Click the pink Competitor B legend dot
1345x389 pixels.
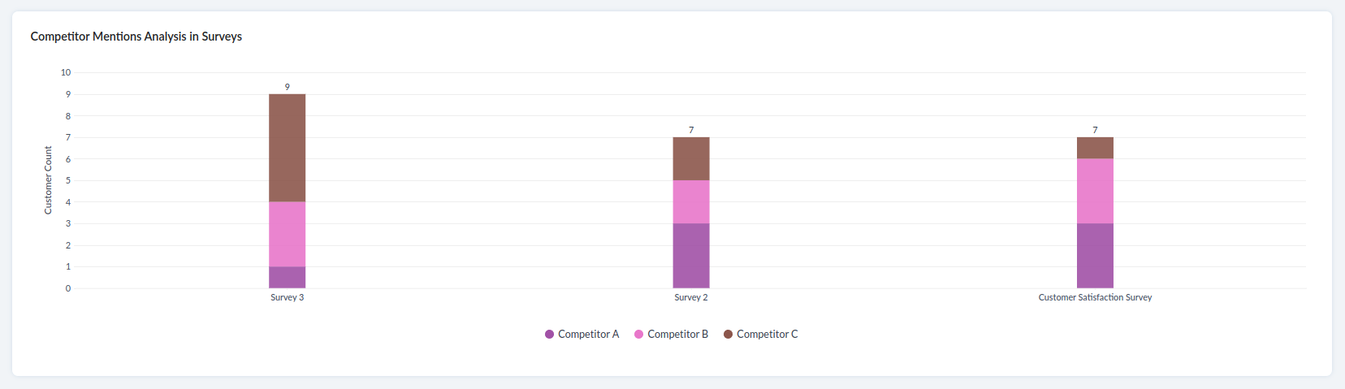coord(639,334)
